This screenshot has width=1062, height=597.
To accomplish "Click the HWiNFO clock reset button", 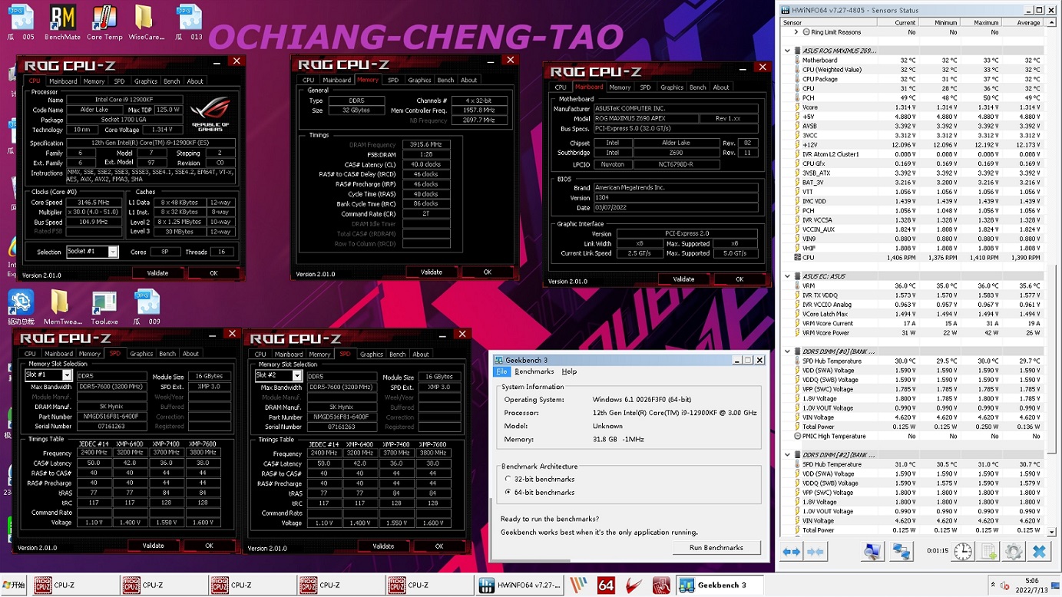I will pyautogui.click(x=963, y=552).
